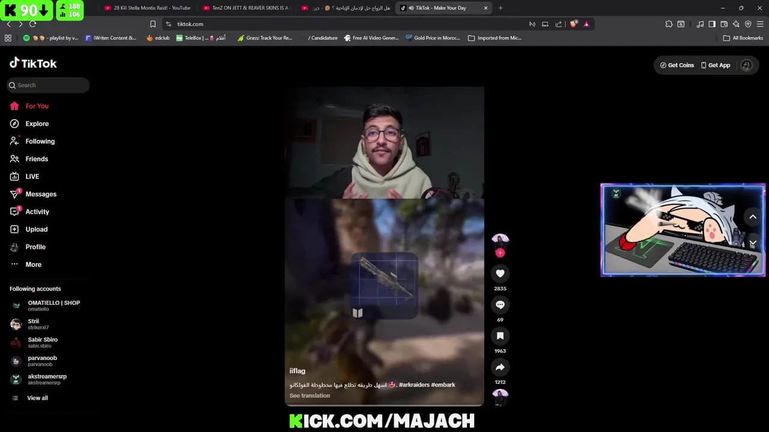Switch to TenZ ON JETT & REAVER tab
The height and width of the screenshot is (432, 769).
(x=246, y=8)
